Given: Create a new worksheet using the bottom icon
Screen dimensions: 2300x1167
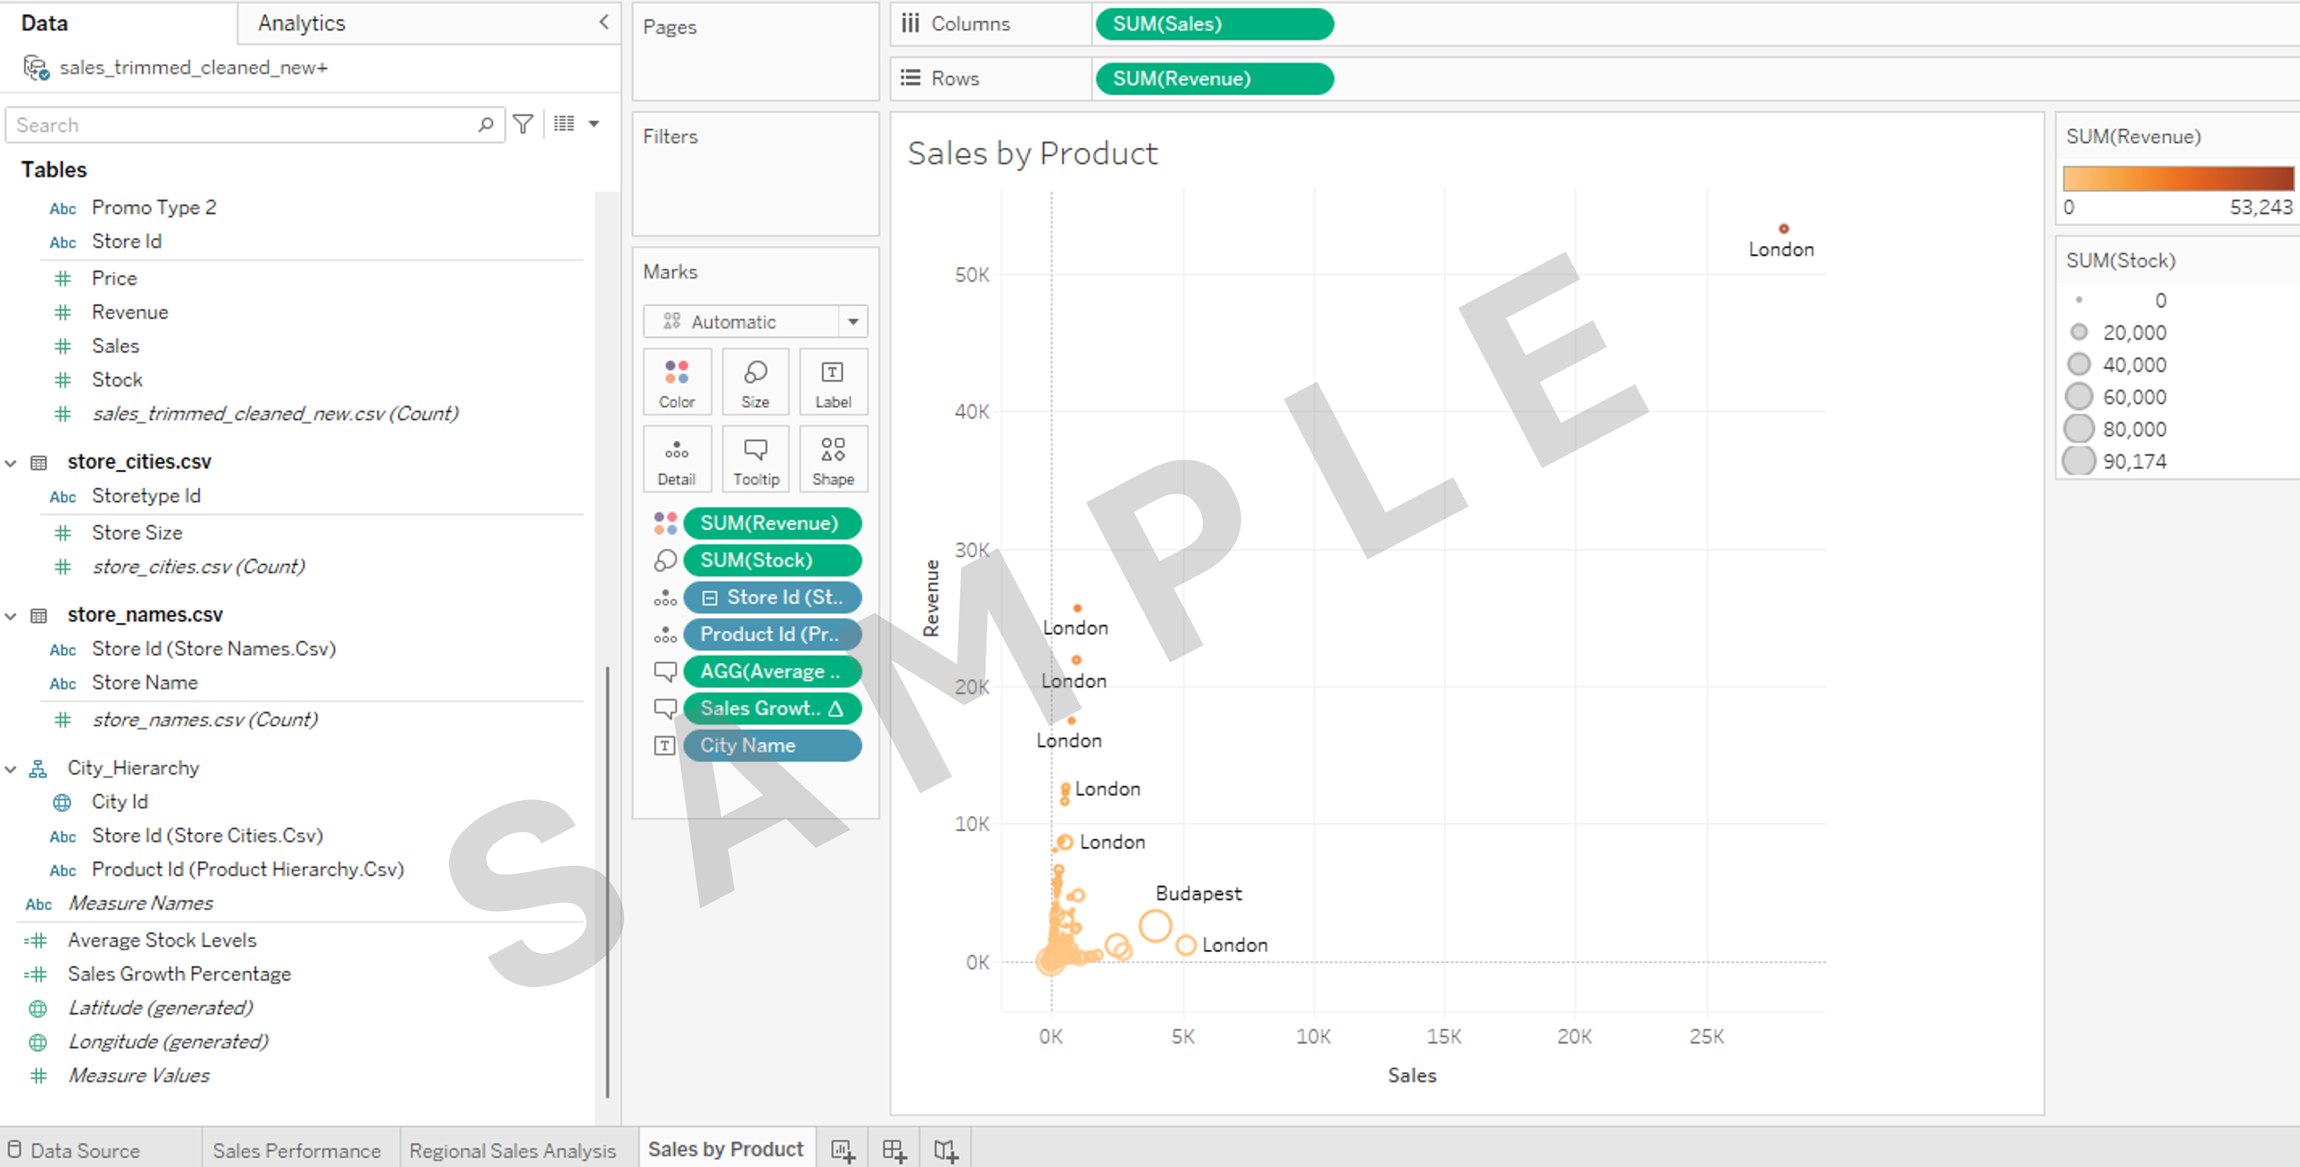Looking at the screenshot, I should [x=842, y=1149].
